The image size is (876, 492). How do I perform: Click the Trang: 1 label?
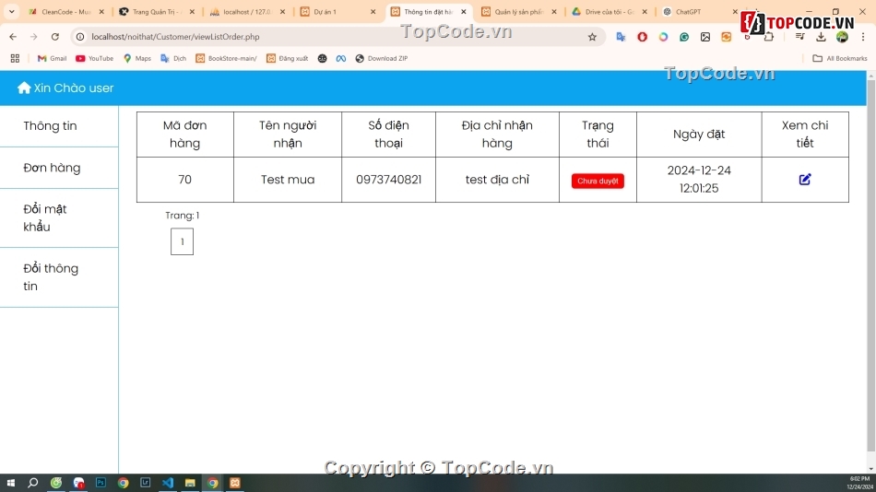pyautogui.click(x=183, y=216)
